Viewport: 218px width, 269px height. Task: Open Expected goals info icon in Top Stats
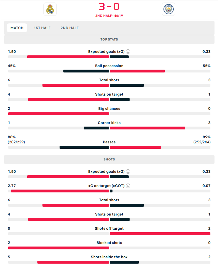(128, 52)
